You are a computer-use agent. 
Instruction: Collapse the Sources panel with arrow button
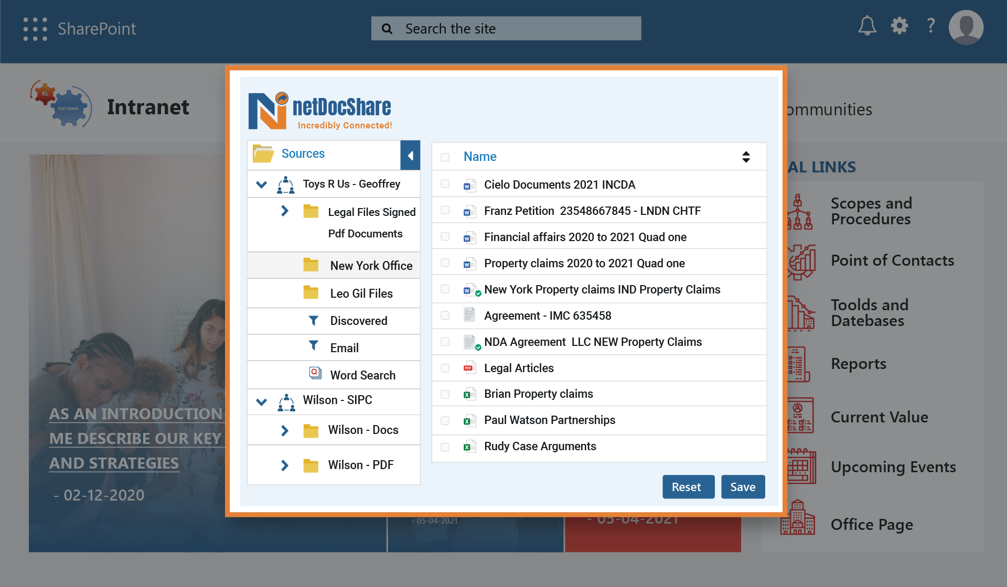(x=410, y=155)
